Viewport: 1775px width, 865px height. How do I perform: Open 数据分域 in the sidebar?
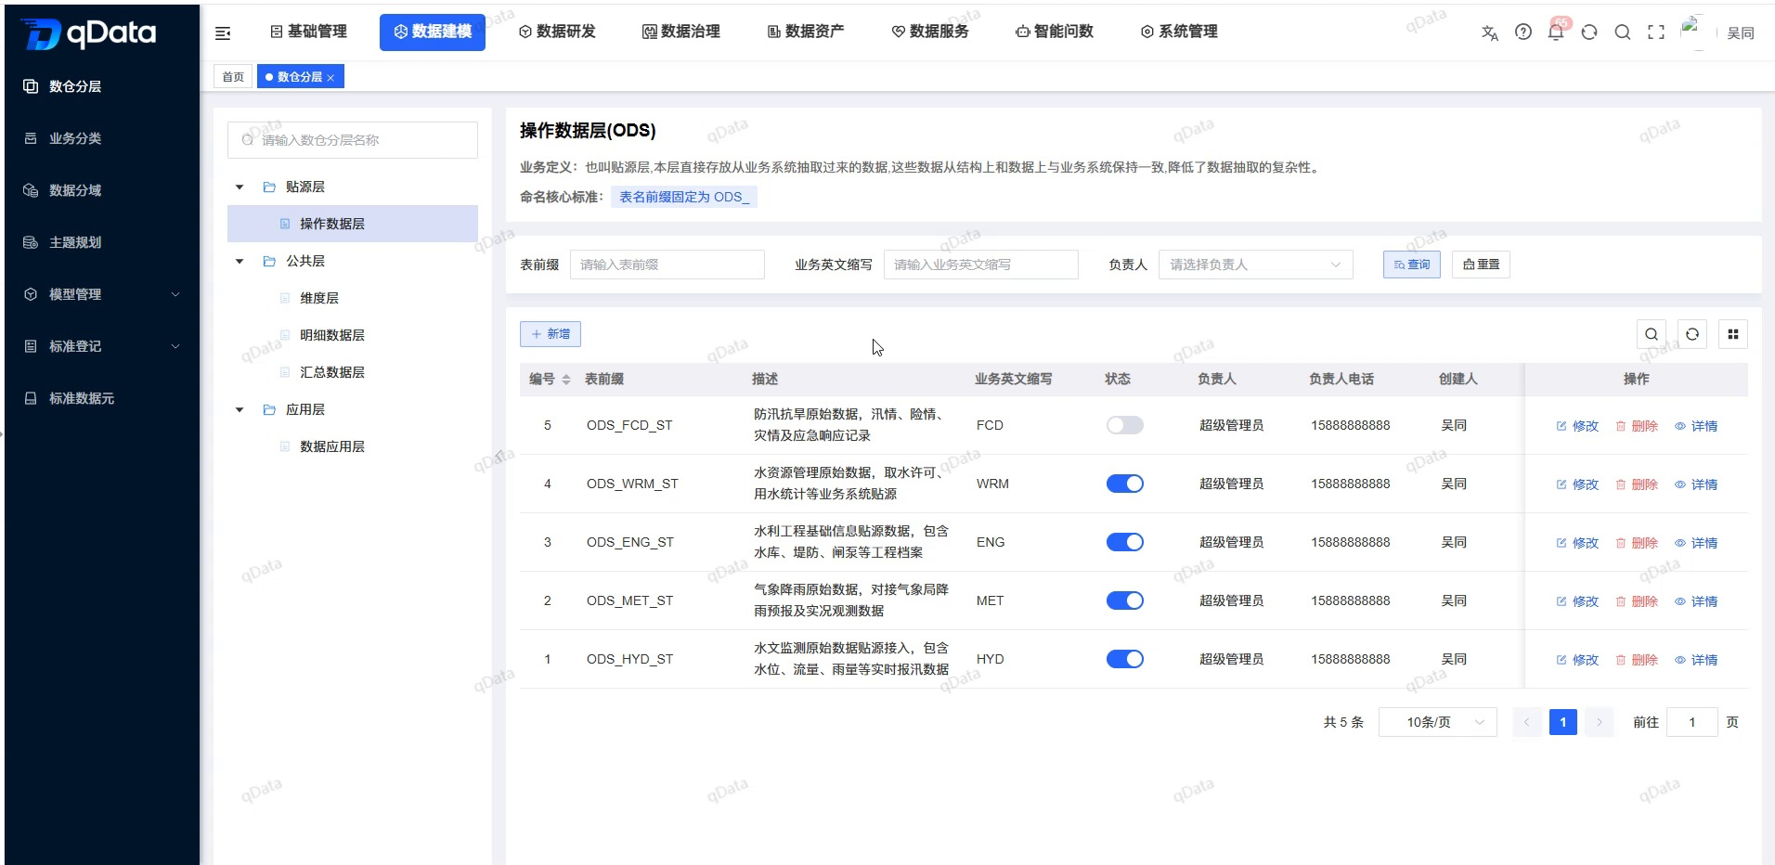tap(102, 190)
